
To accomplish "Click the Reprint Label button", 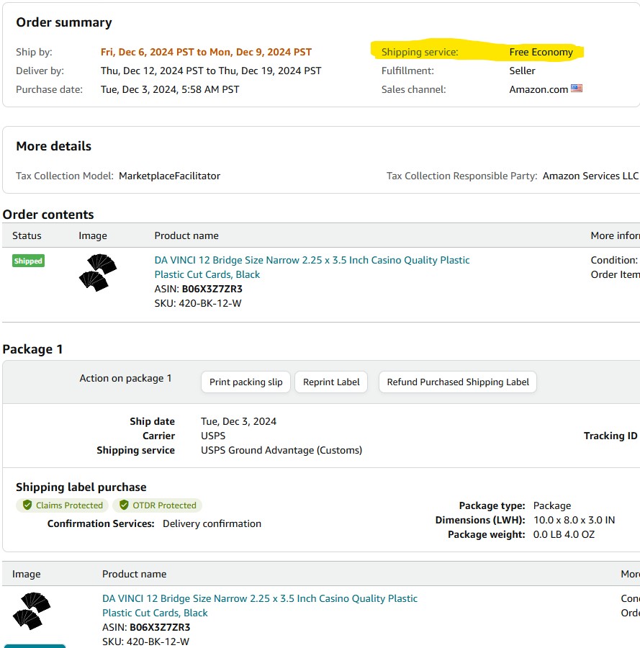I will (331, 382).
